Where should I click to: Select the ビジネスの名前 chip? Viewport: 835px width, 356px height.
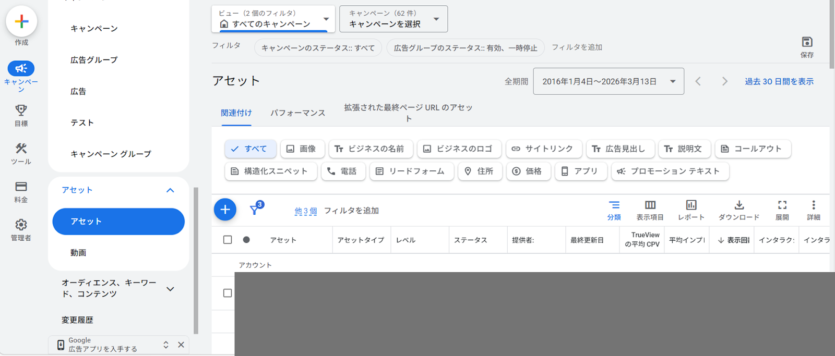(x=371, y=149)
